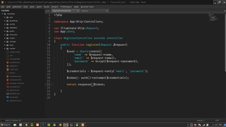Viewport: 226px width, 127px height.
Task: Open the .editorconfig file
Action: [14, 52]
